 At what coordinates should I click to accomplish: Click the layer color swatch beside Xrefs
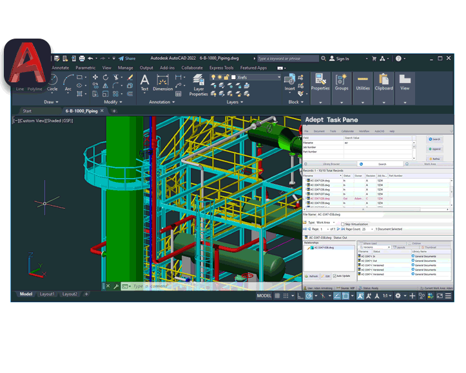(x=233, y=77)
